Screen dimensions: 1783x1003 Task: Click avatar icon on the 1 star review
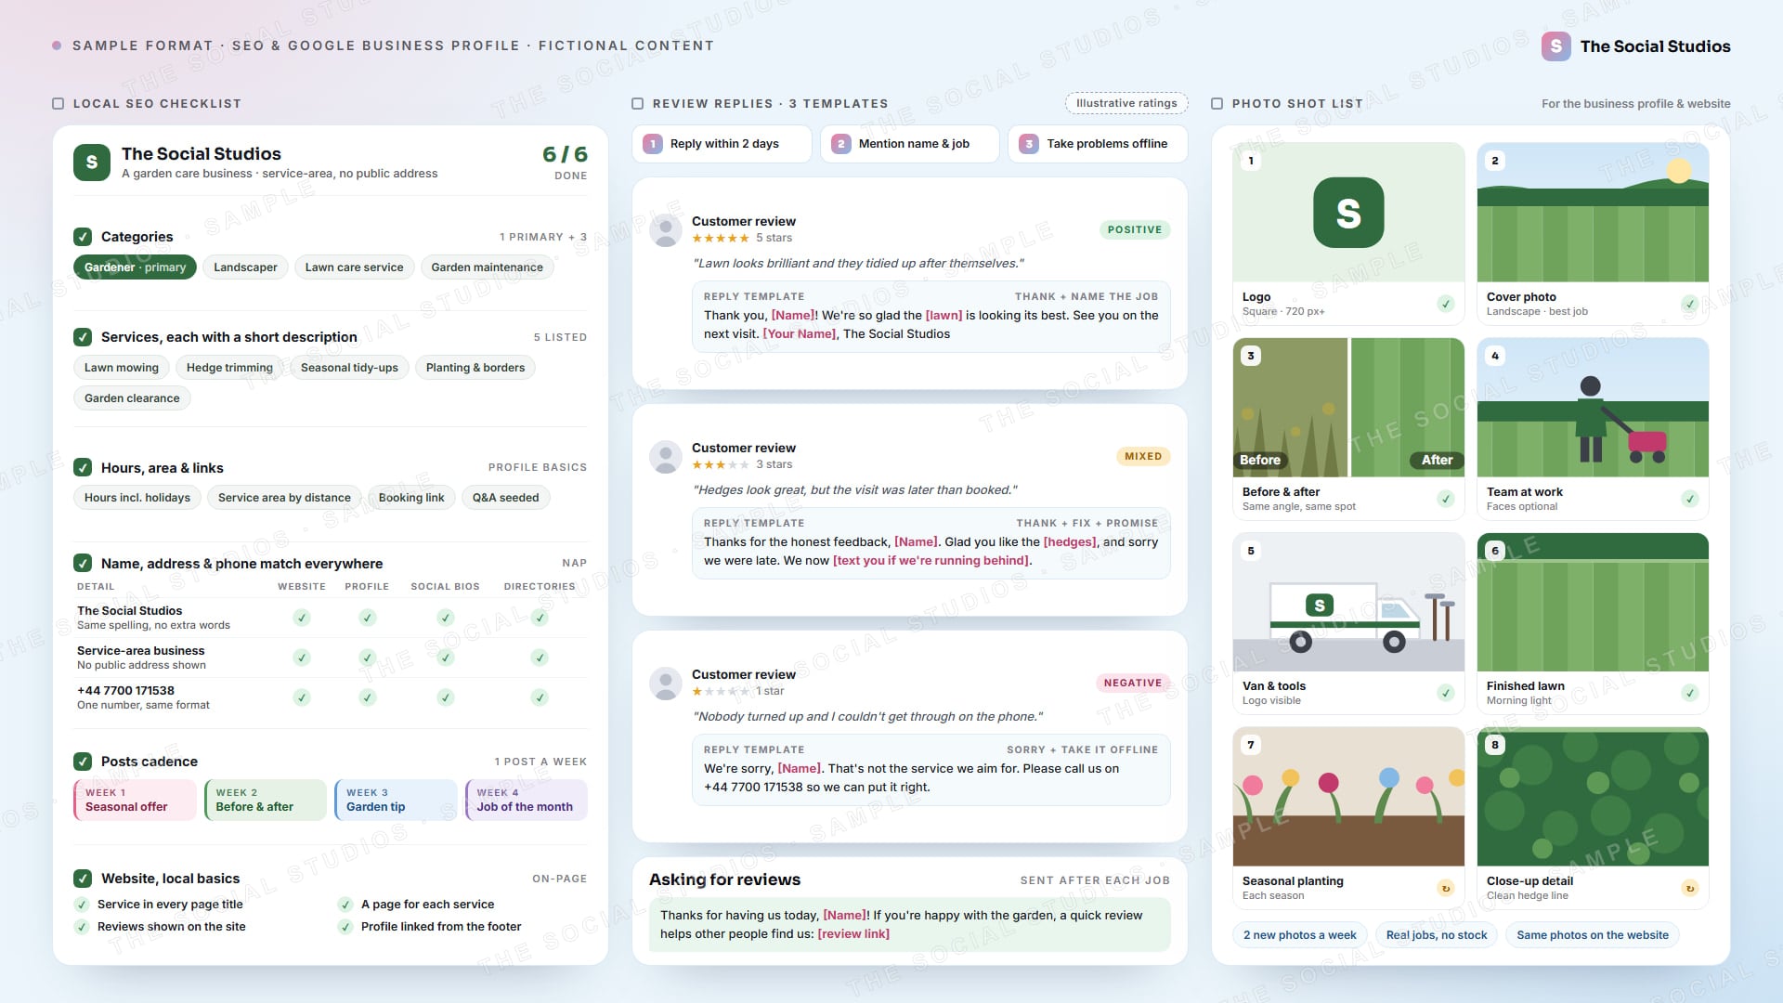point(666,683)
